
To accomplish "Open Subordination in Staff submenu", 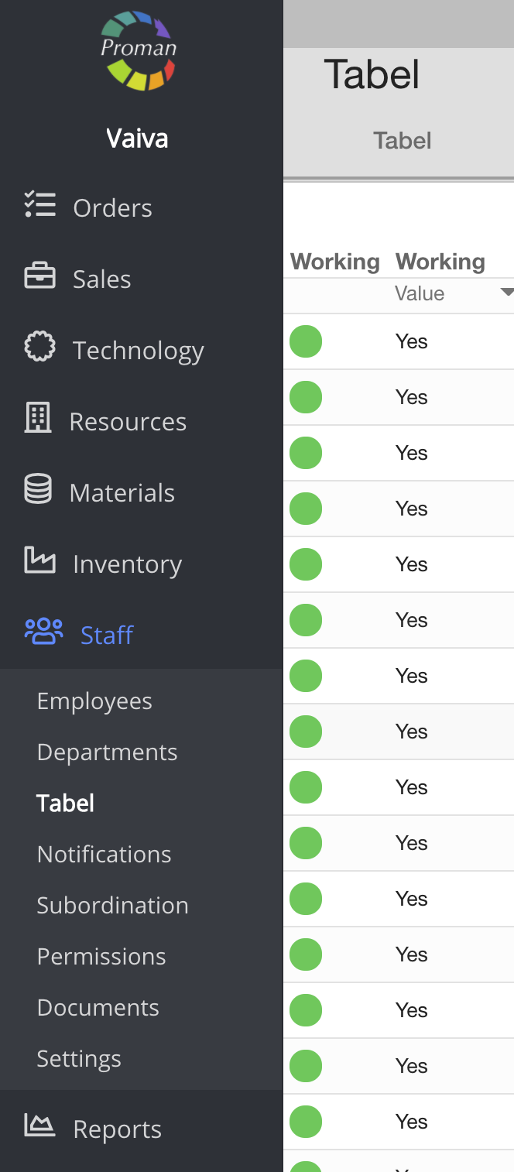I will [112, 906].
